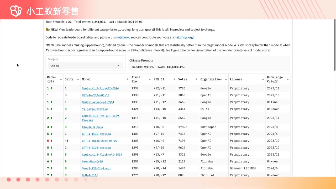The width and height of the screenshot is (336, 189).
Task: Select the #models: 79 (75%) text
Action: coord(143,67)
